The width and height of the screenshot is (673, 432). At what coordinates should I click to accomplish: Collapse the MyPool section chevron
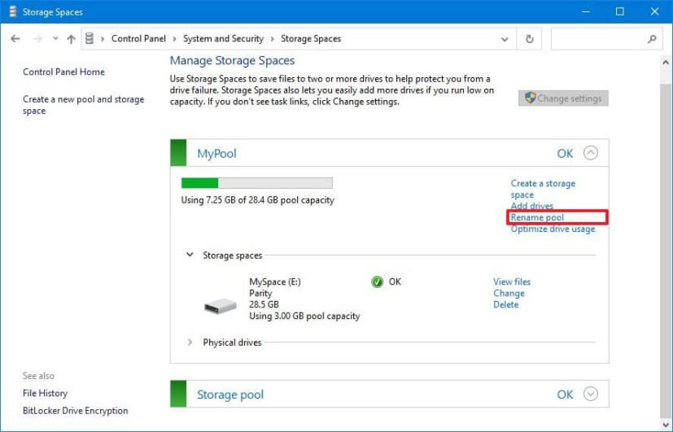(x=591, y=153)
